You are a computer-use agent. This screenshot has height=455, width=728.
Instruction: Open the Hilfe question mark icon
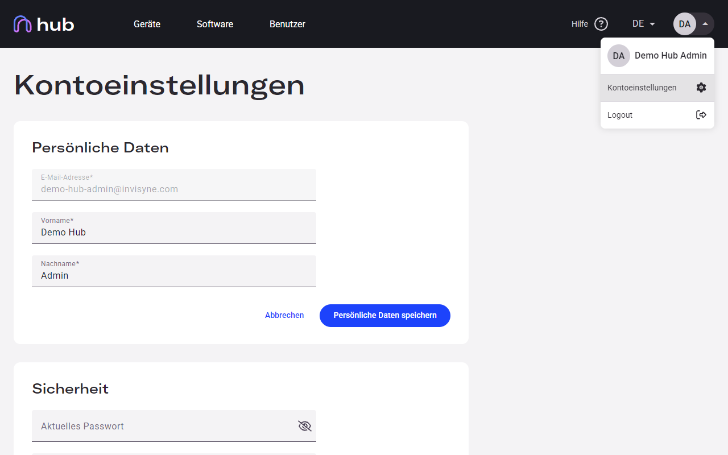coord(601,24)
